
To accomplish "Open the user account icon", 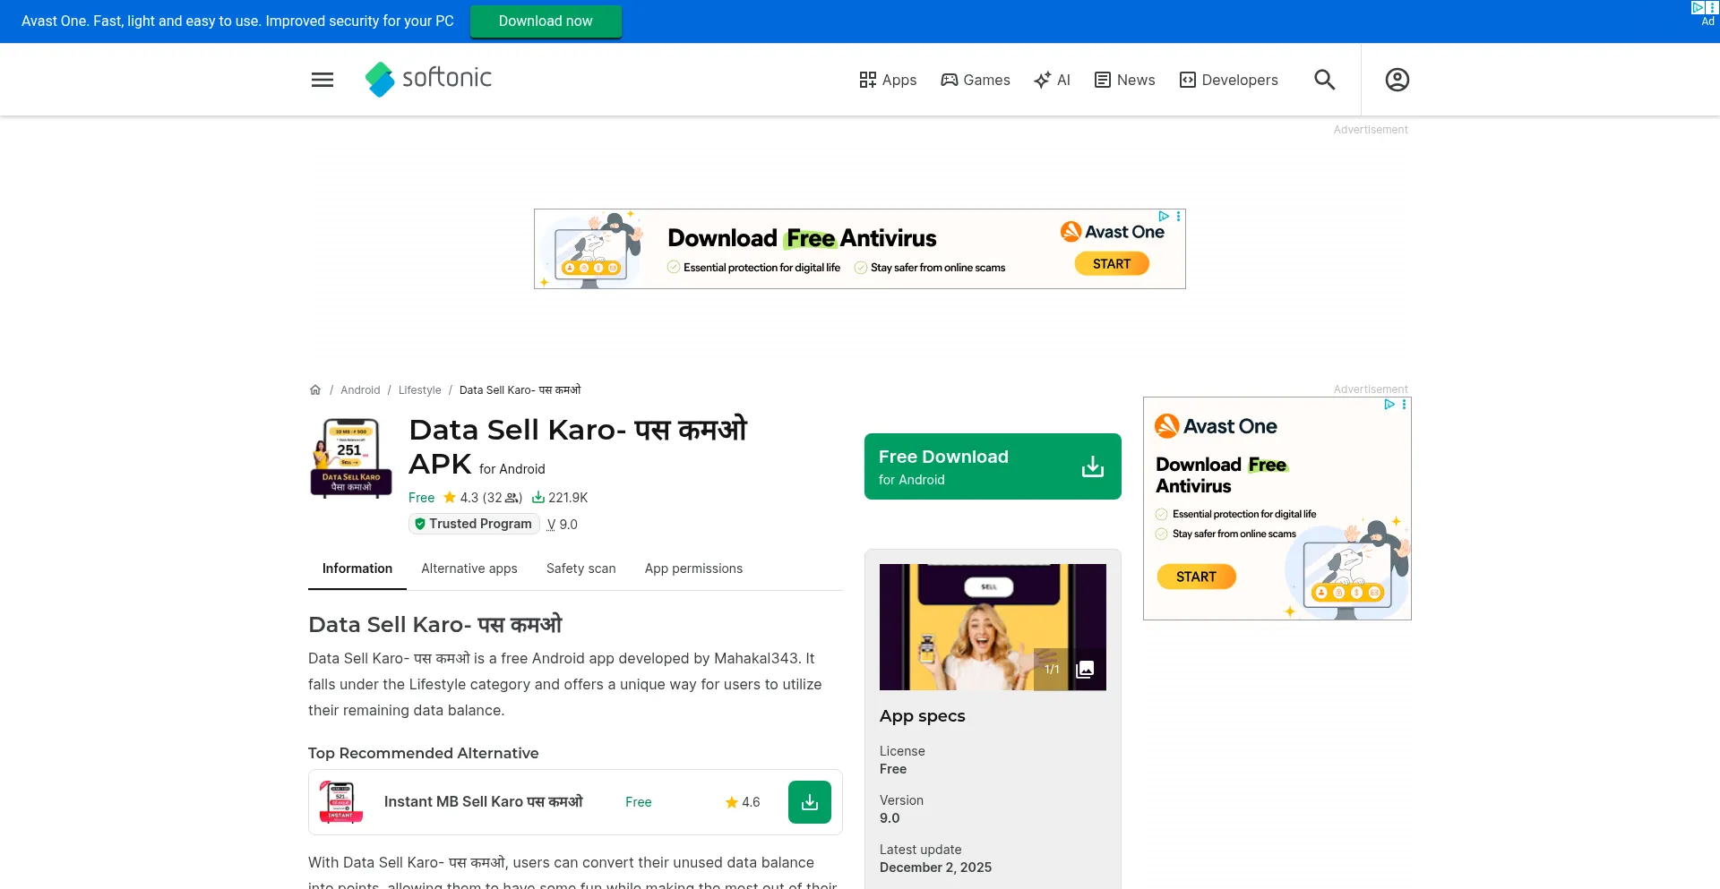I will [1397, 80].
